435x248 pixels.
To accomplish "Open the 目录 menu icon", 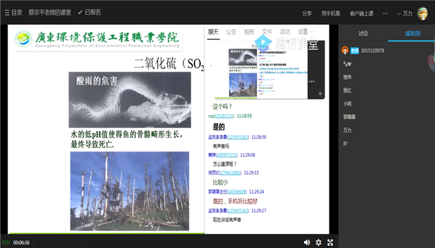I will tap(7, 12).
